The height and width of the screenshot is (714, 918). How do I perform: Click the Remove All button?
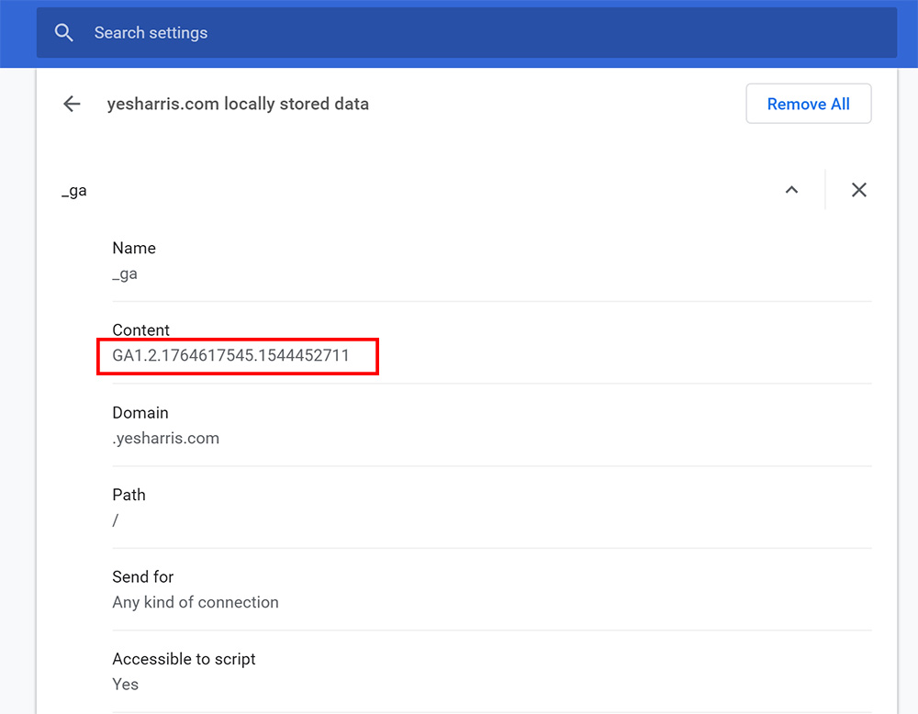[x=808, y=104]
